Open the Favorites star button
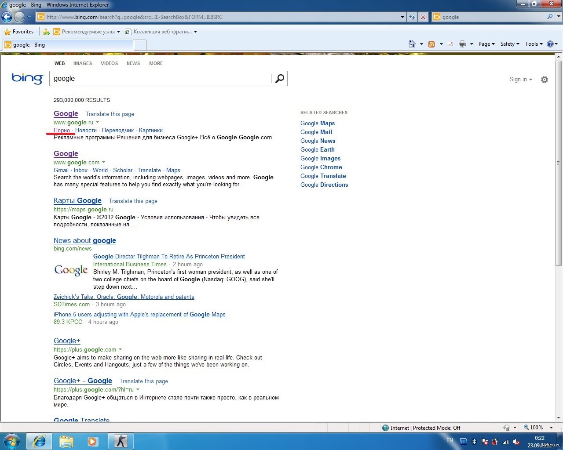The image size is (563, 450). click(18, 32)
